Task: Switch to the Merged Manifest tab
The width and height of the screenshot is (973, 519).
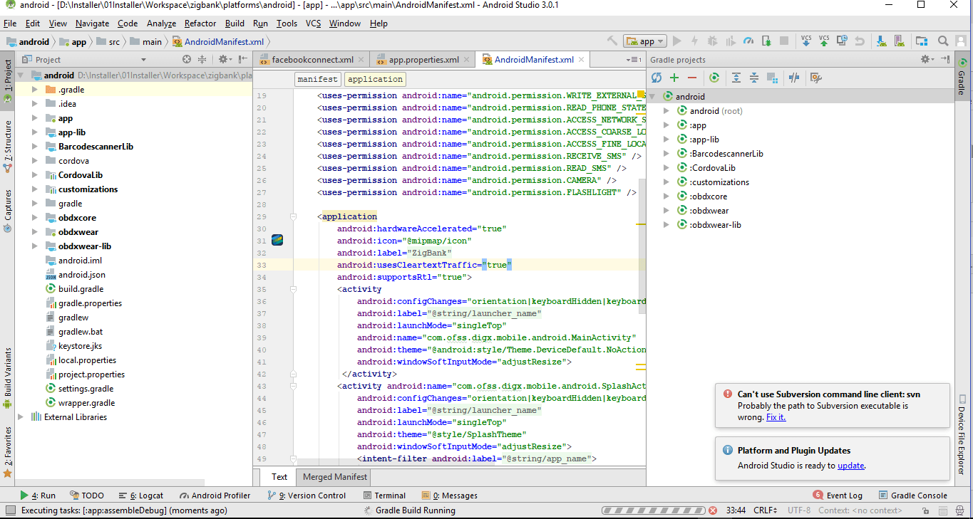Action: pyautogui.click(x=335, y=477)
